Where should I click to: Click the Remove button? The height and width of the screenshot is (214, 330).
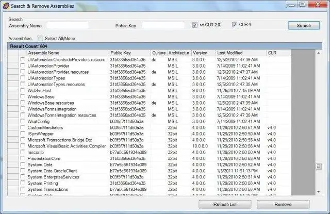[283, 204]
